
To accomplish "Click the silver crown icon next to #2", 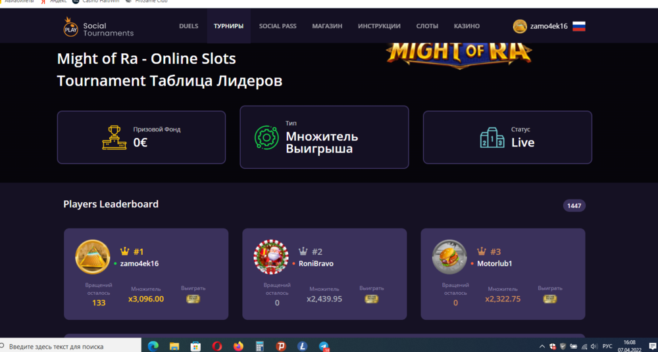I will point(303,252).
